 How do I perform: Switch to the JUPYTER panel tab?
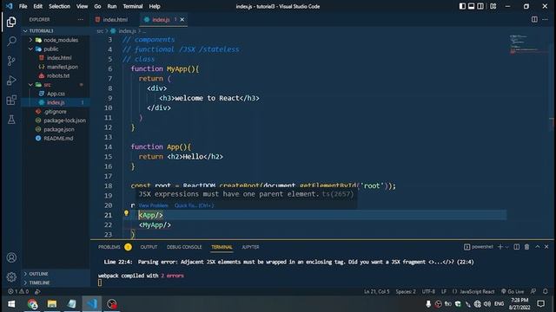250,247
